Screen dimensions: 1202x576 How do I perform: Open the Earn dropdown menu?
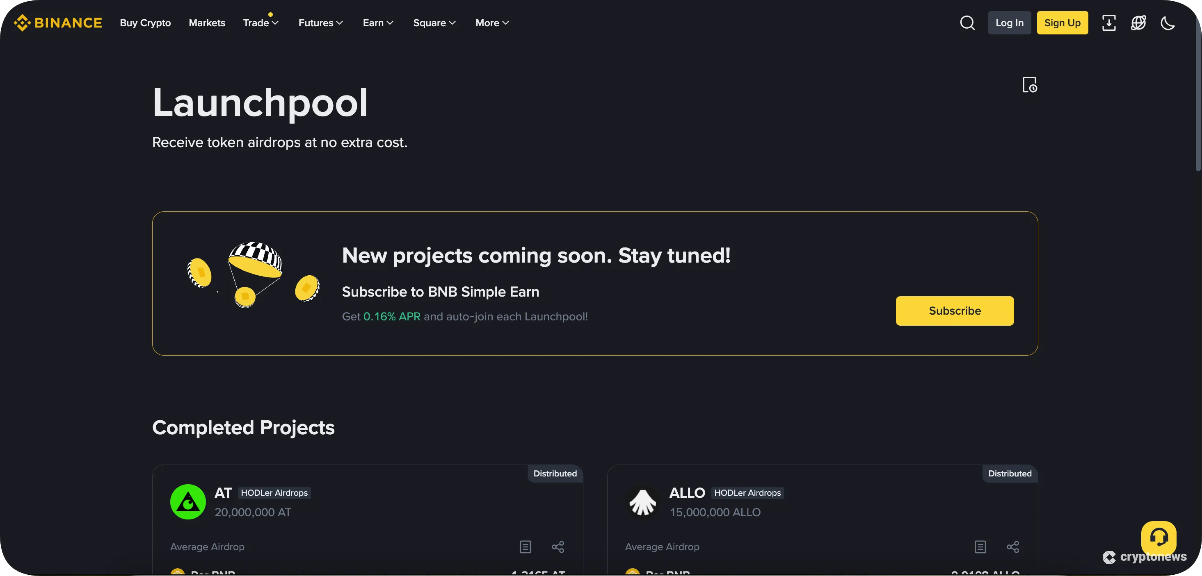[377, 23]
